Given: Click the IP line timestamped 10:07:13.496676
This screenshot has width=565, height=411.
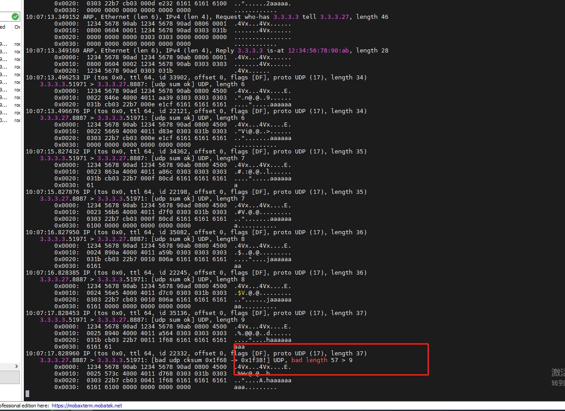Looking at the screenshot, I should 196,111.
